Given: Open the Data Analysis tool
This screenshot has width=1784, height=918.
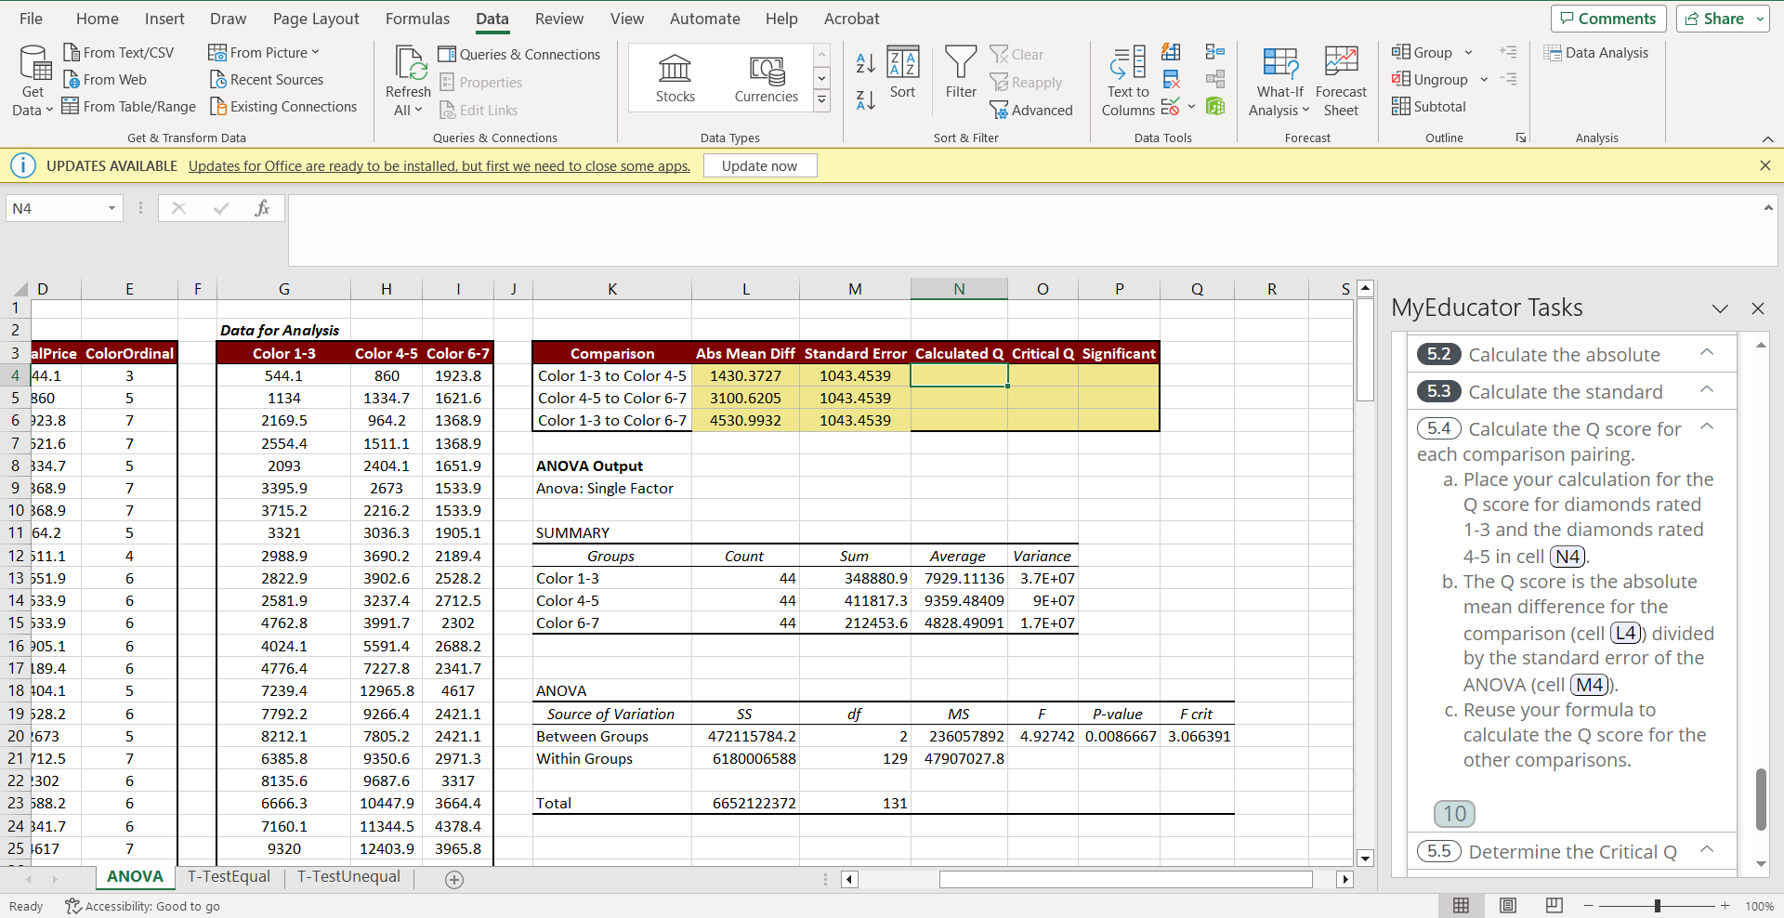Looking at the screenshot, I should pos(1596,53).
